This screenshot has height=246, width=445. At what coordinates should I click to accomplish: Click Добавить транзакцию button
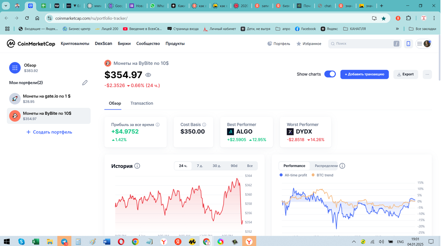(x=365, y=74)
